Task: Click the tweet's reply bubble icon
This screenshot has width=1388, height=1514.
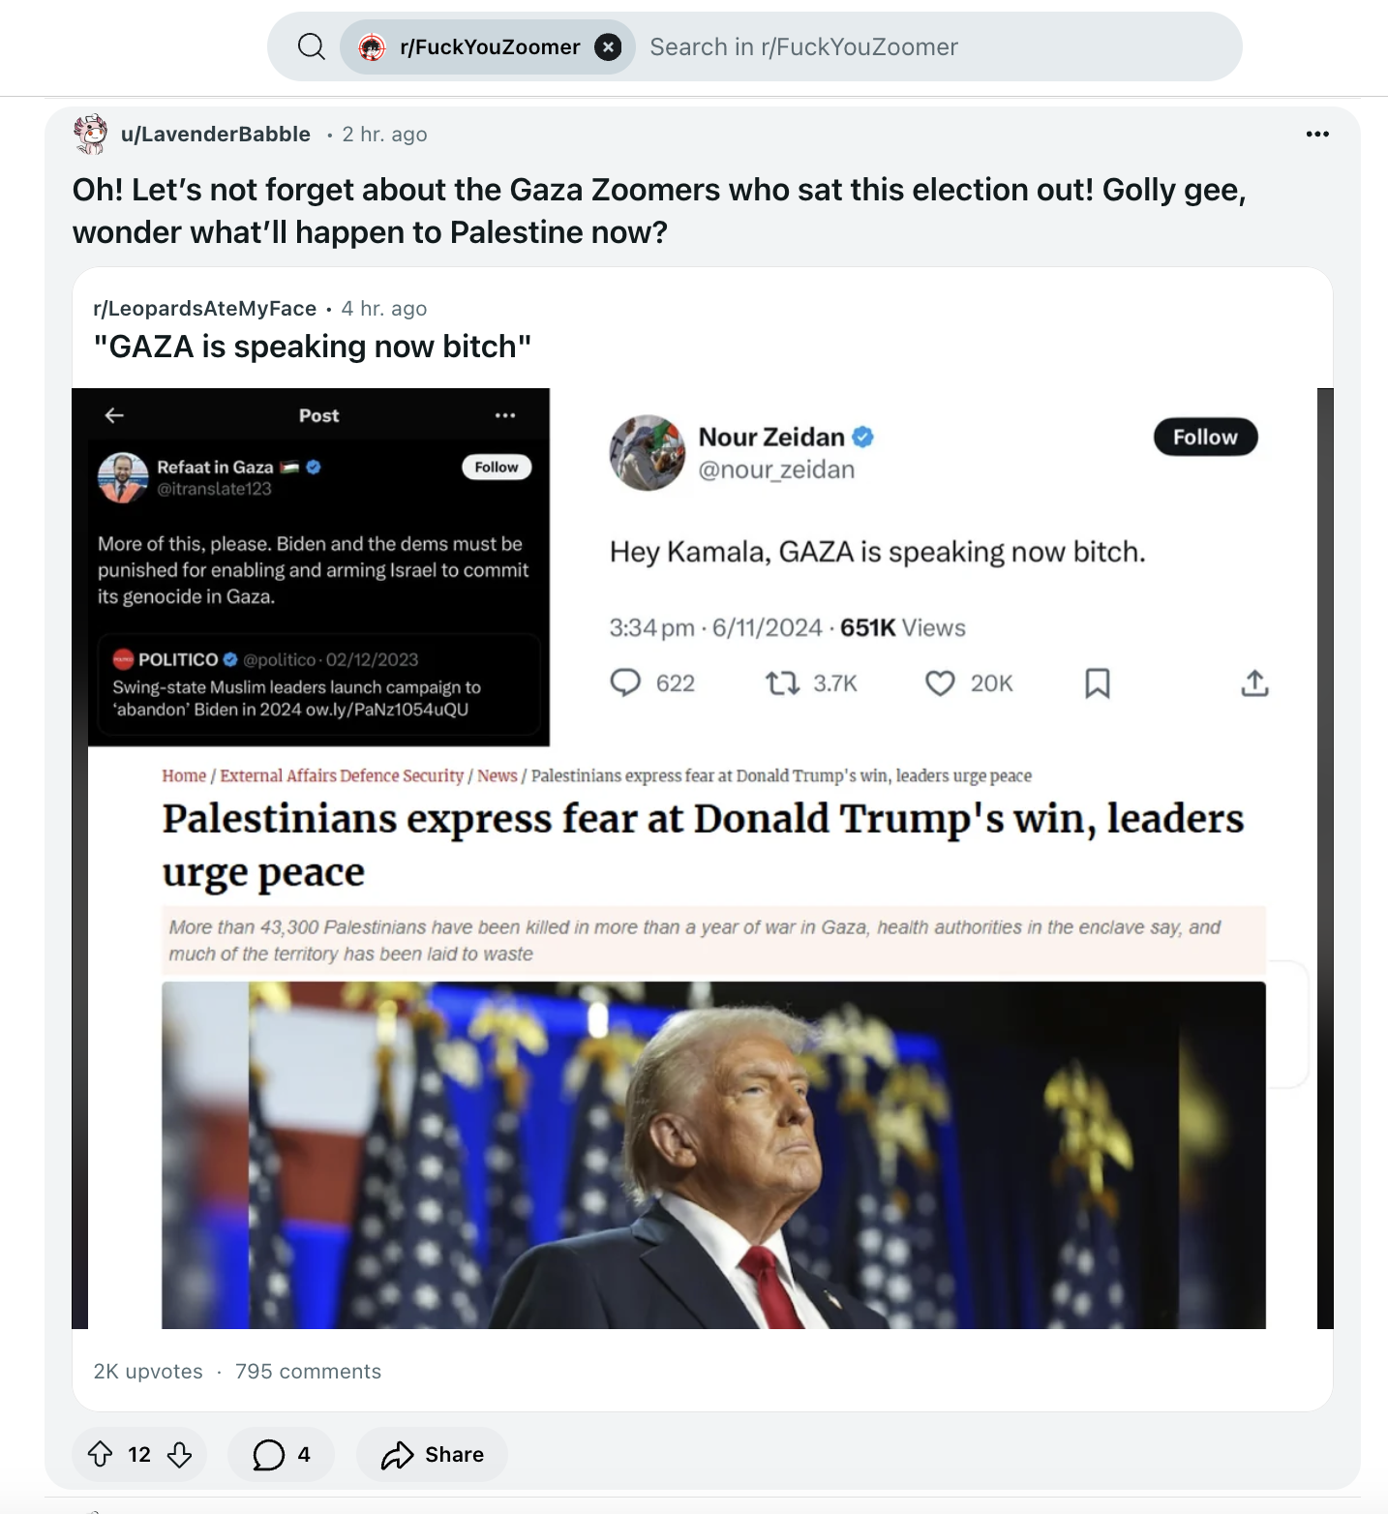Action: tap(625, 683)
